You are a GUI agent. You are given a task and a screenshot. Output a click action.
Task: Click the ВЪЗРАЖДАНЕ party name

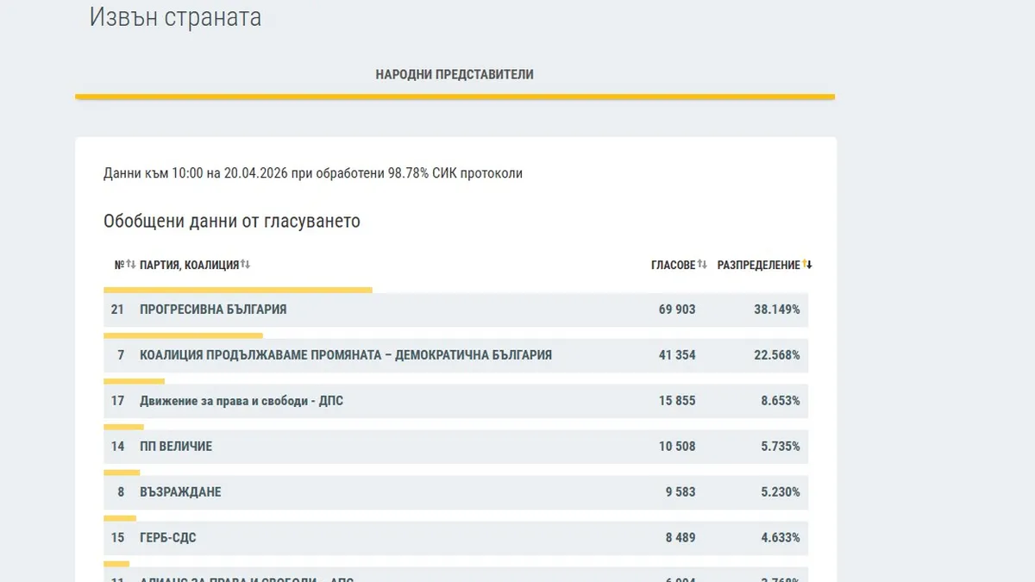(x=180, y=492)
